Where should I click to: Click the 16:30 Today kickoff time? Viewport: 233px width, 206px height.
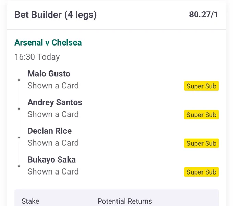[37, 57]
